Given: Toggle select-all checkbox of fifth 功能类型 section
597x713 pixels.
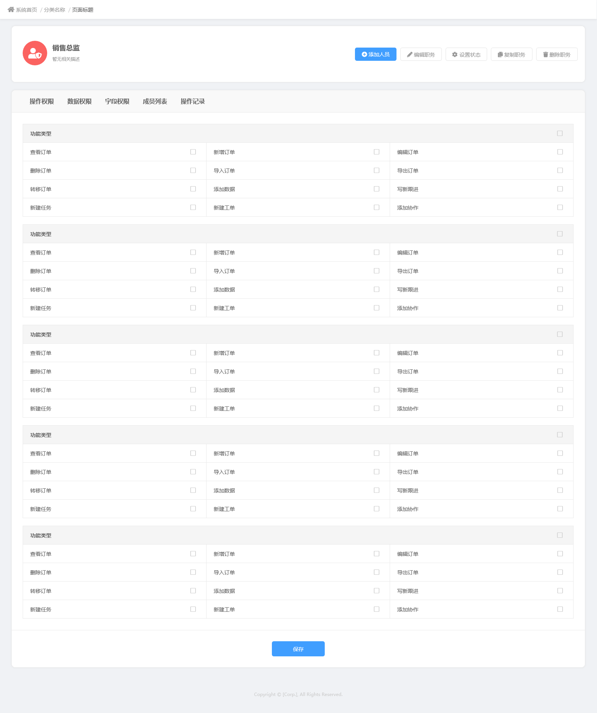Looking at the screenshot, I should coord(560,535).
